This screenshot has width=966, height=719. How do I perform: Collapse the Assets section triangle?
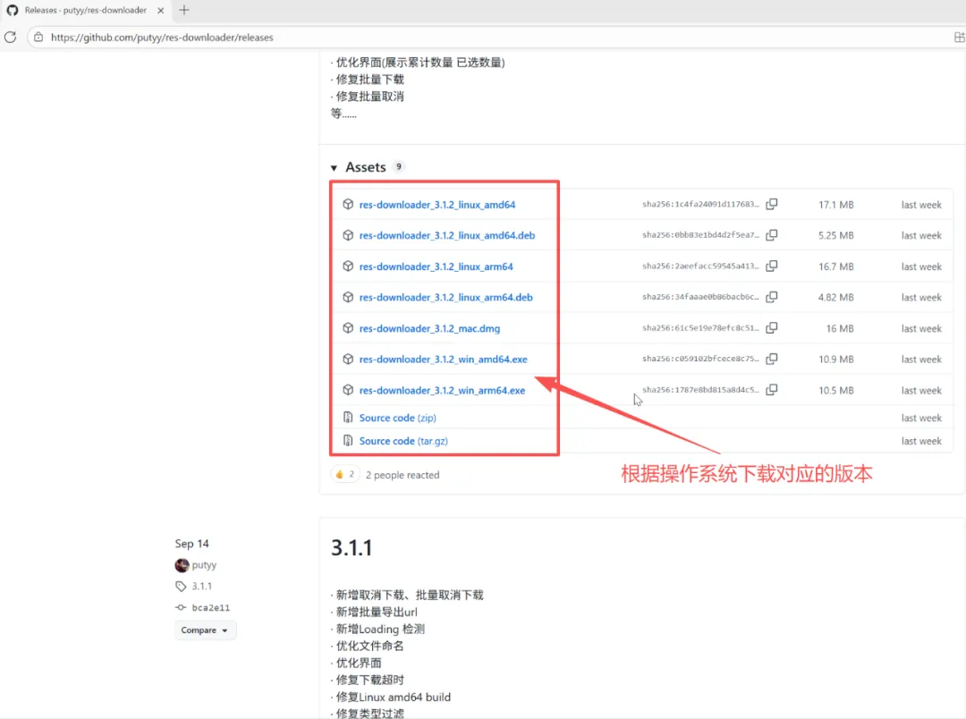(x=334, y=167)
